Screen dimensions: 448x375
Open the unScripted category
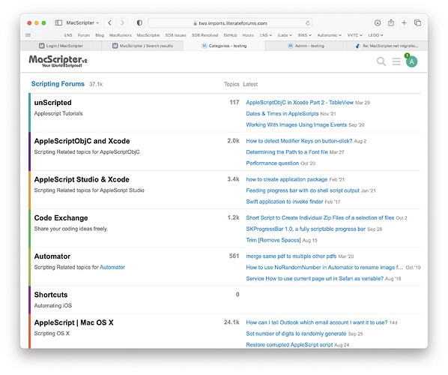53,103
